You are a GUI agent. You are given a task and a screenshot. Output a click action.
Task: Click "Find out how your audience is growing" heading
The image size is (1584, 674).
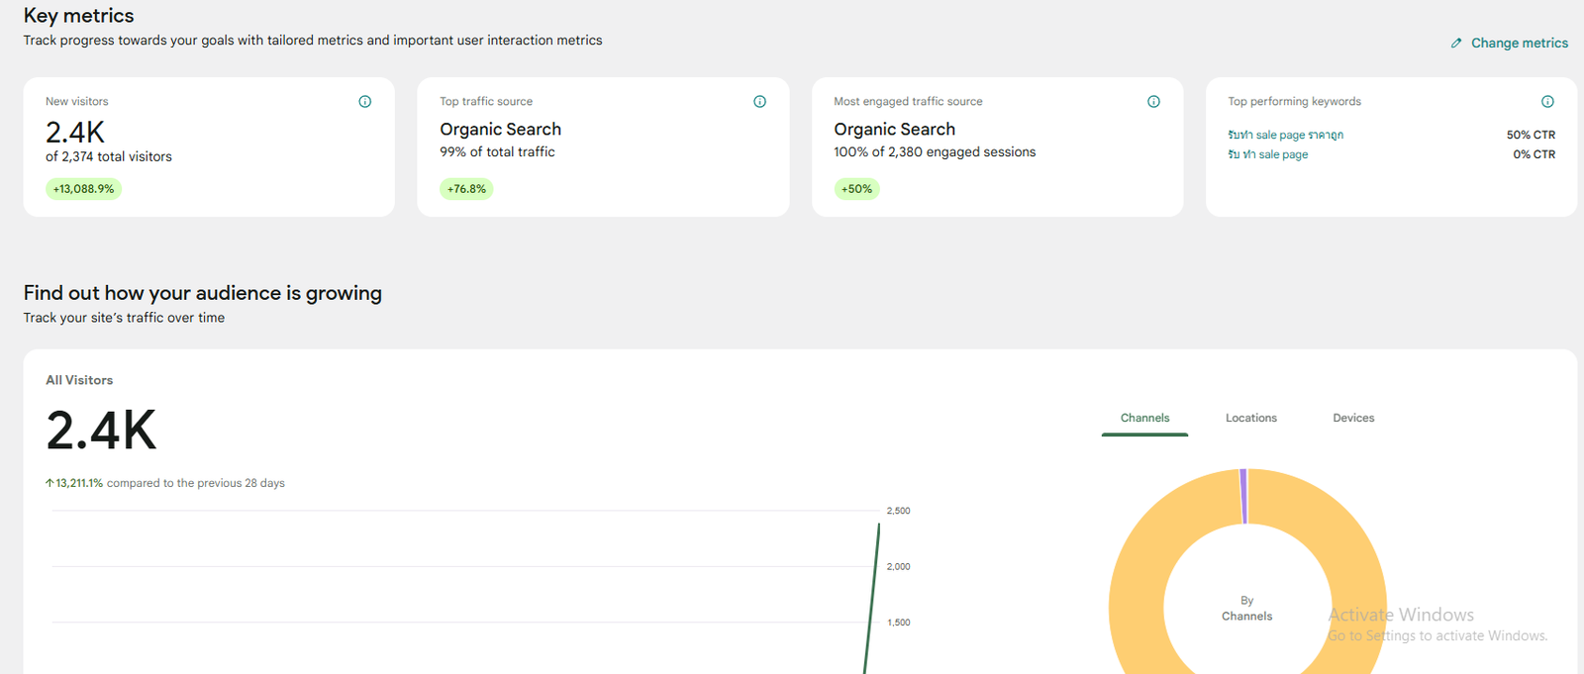click(x=203, y=293)
